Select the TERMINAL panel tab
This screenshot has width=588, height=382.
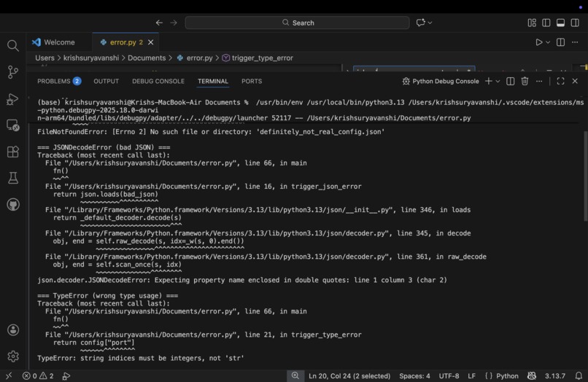tap(213, 82)
